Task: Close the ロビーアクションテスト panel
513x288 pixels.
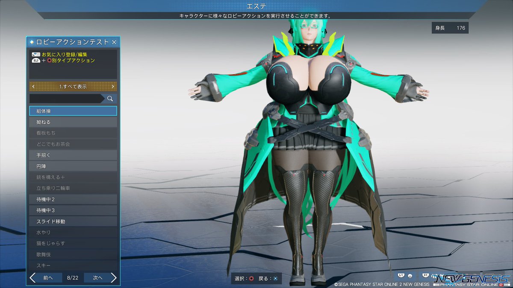Action: coord(114,42)
